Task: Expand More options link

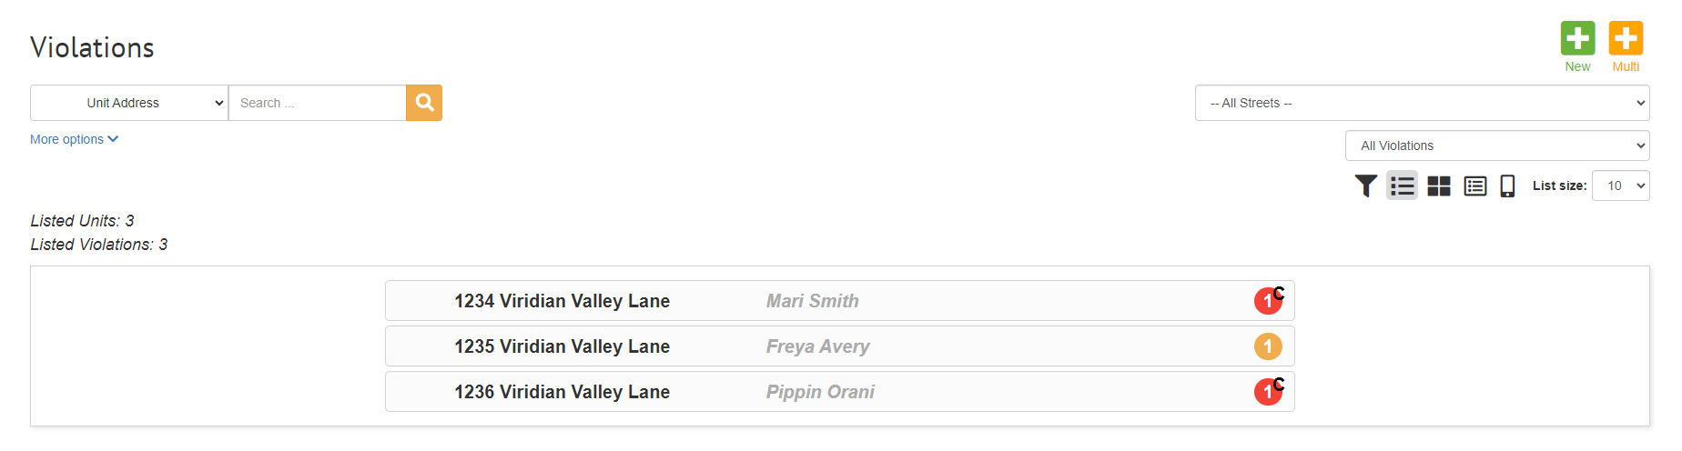Action: [x=74, y=139]
